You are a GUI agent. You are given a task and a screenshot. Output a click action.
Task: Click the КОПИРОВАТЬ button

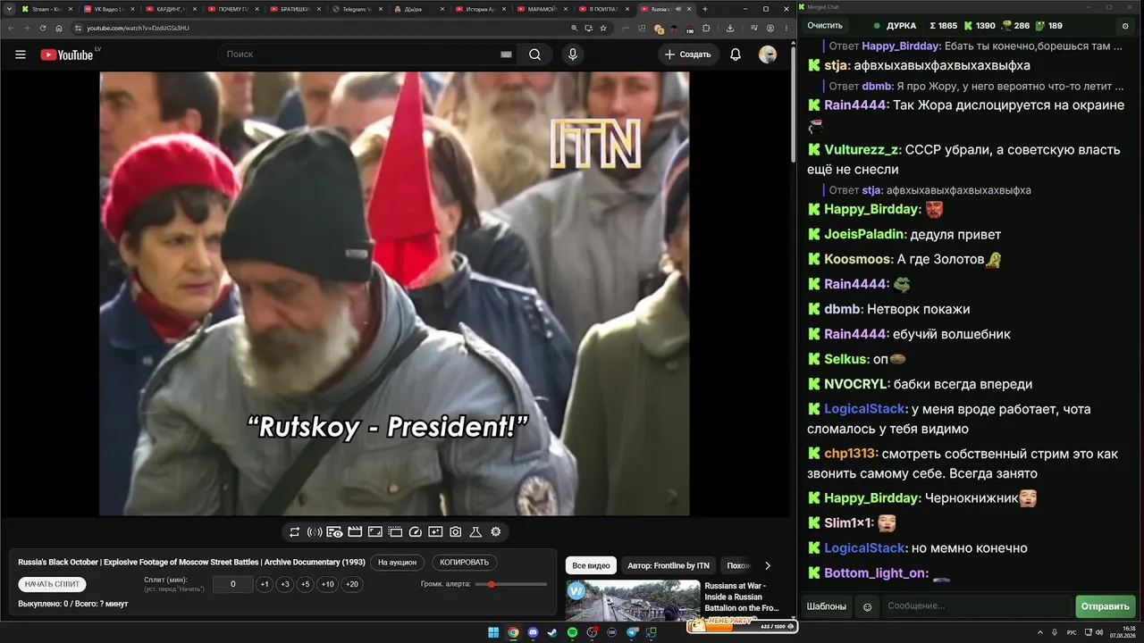point(465,563)
